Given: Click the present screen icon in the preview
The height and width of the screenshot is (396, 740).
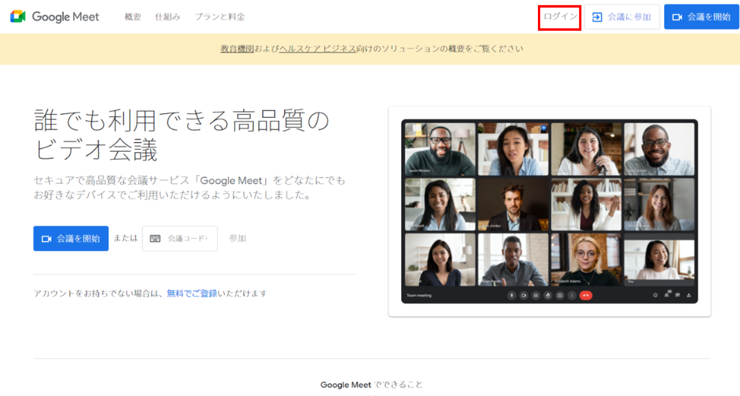Looking at the screenshot, I should click(560, 296).
